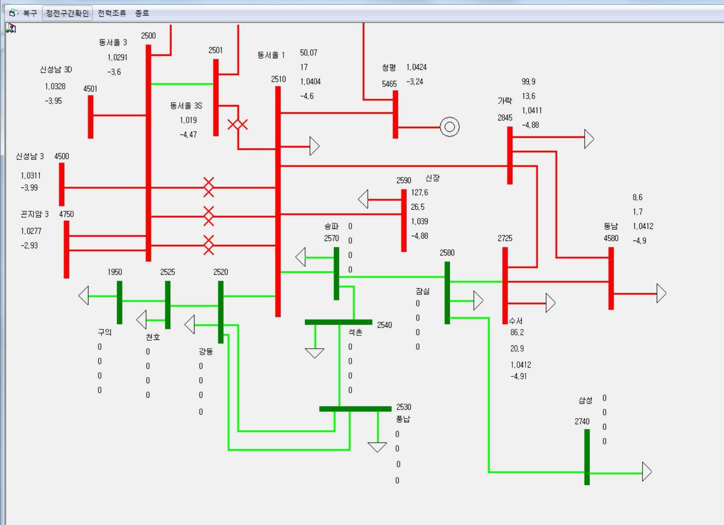Select the green bus bar 2740

(587, 457)
